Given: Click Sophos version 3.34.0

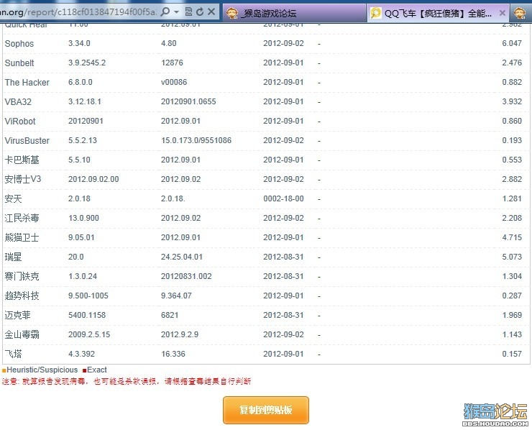Looking at the screenshot, I should point(79,43).
